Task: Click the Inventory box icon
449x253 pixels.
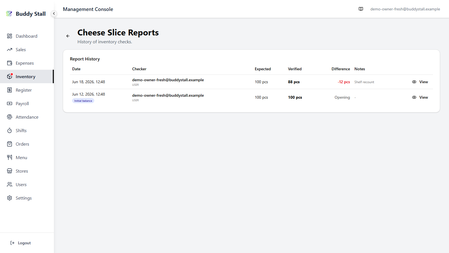Action: pyautogui.click(x=10, y=76)
